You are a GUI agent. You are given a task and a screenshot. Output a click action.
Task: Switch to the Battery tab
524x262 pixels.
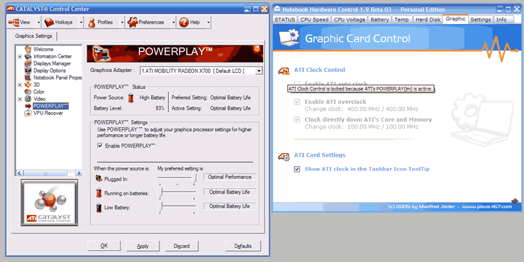pyautogui.click(x=380, y=20)
